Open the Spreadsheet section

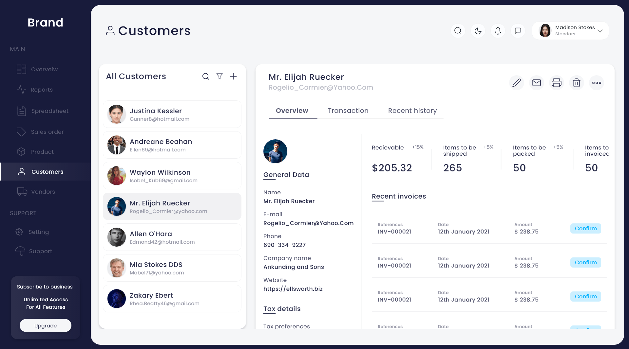(x=49, y=111)
